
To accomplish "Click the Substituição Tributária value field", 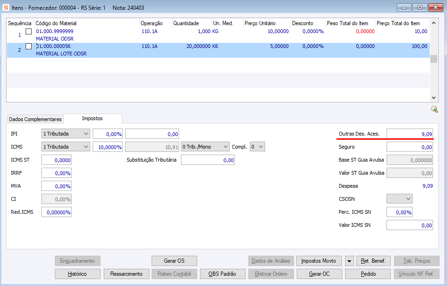I will coord(208,160).
